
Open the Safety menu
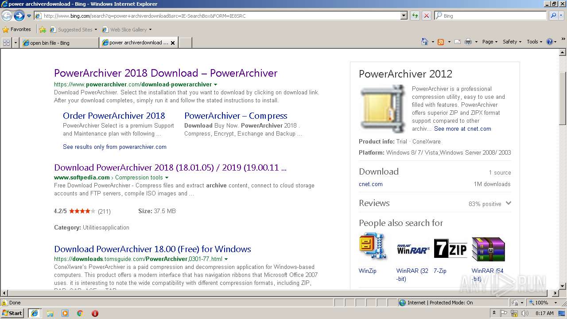click(x=512, y=42)
